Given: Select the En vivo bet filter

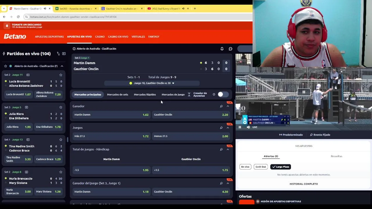Looking at the screenshot, I should pyautogui.click(x=245, y=167).
